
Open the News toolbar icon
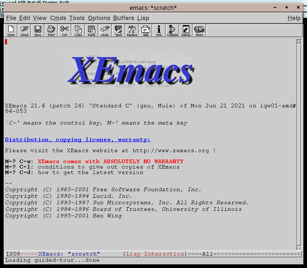pos(199,31)
